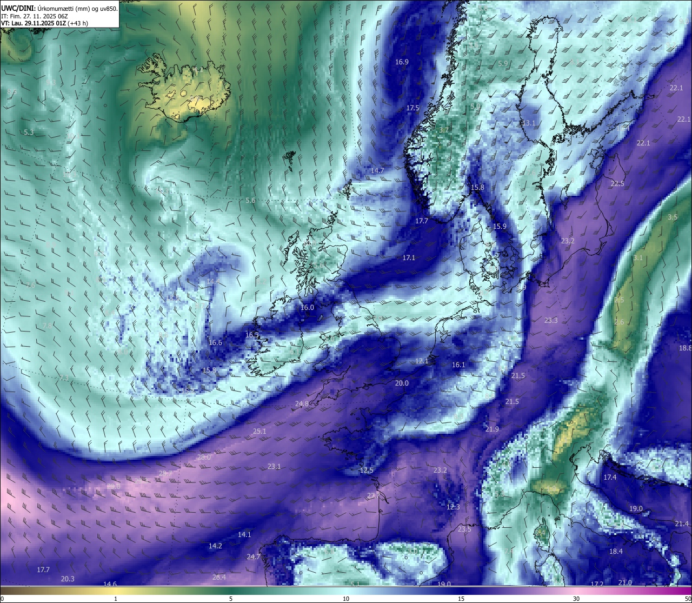This screenshot has width=692, height=603.
Task: Click the 18.8 map value
Action: coord(685,348)
